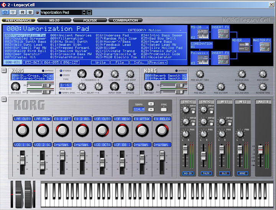The height and width of the screenshot is (210, 276).
Task: Increase tempo with the up arrow
Action: coord(151,104)
